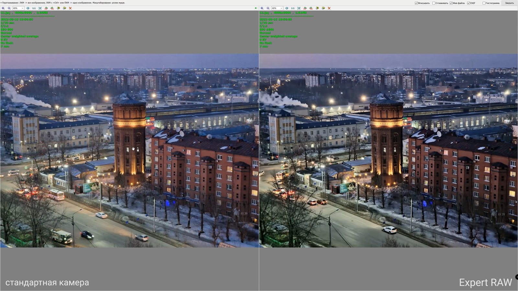
Task: Fit left image to window icon
Action: 40,8
